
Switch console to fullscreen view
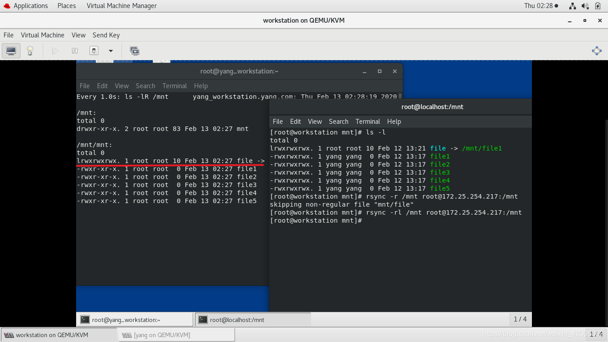tap(597, 51)
